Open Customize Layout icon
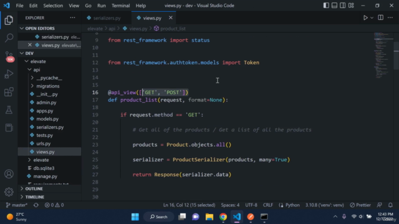The image size is (399, 224). 351,6
